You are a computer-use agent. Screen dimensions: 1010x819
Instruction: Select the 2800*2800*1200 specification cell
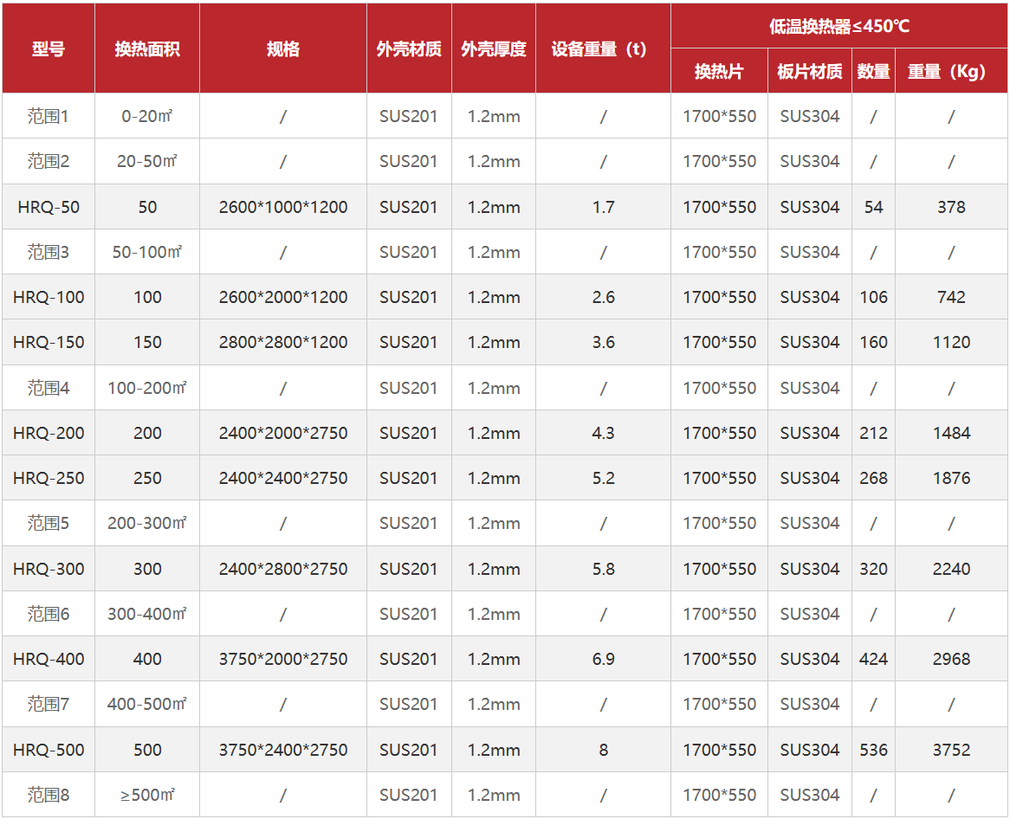coord(283,342)
